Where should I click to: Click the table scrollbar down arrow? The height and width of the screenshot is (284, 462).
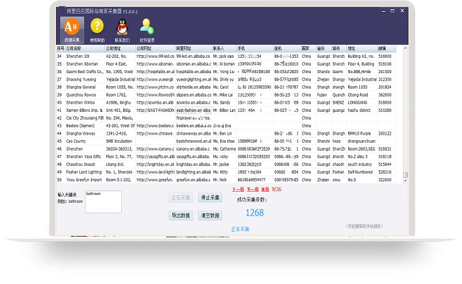[x=405, y=181]
